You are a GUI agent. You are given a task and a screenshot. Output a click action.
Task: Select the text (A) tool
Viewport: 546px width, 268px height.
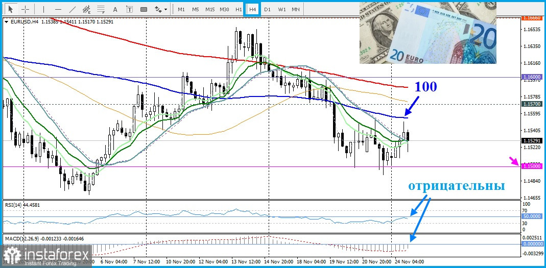click(115, 9)
